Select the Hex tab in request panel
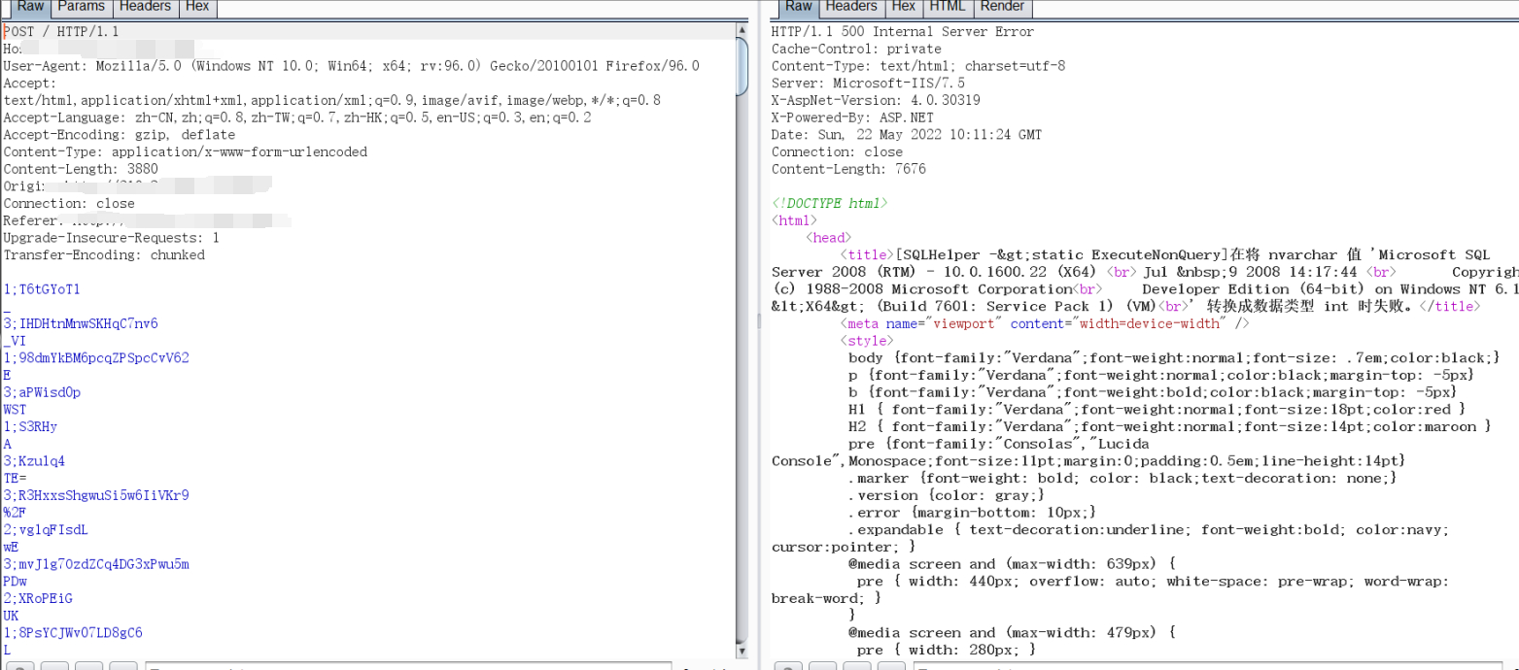1519x670 pixels. coord(197,7)
